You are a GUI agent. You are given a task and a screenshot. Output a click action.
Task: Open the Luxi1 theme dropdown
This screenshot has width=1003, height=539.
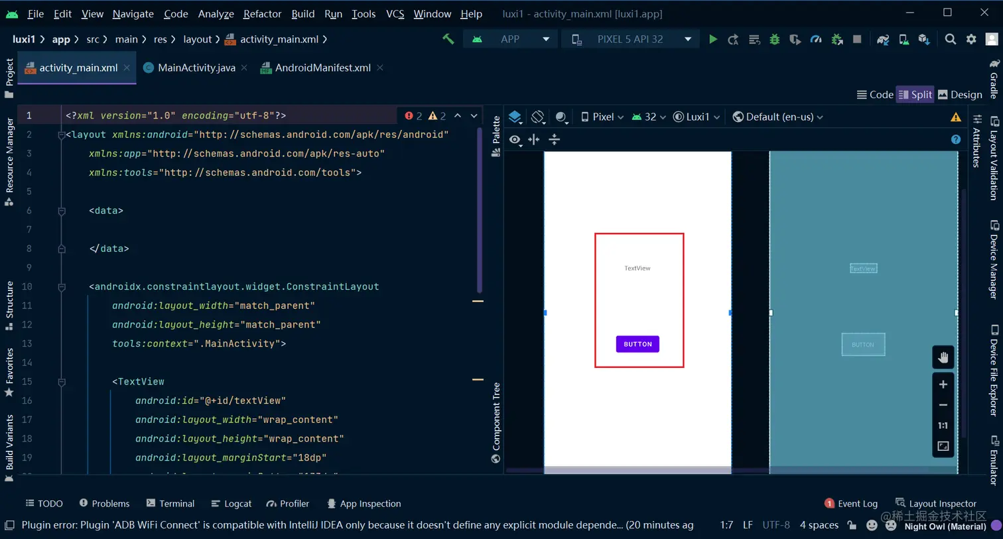pyautogui.click(x=697, y=117)
